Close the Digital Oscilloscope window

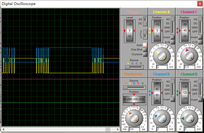coord(200,4)
